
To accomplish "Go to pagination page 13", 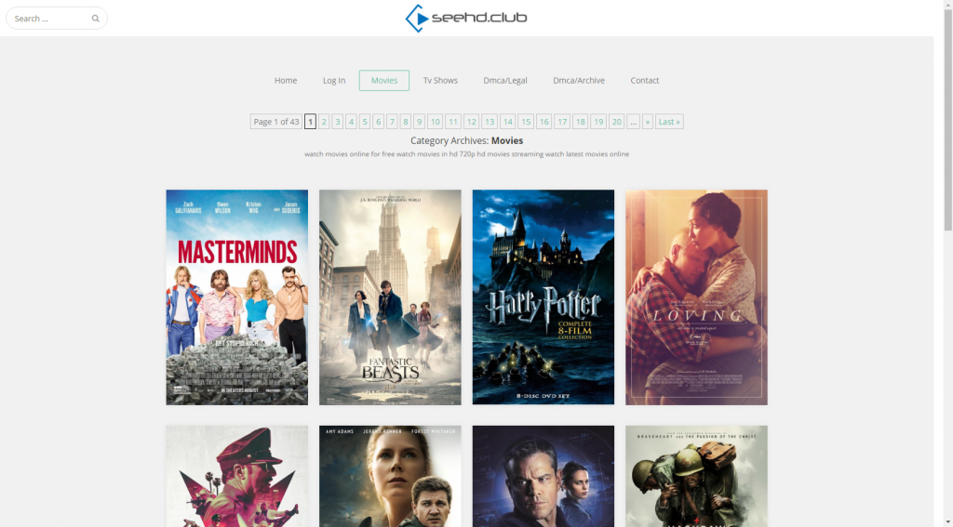I will pos(490,122).
